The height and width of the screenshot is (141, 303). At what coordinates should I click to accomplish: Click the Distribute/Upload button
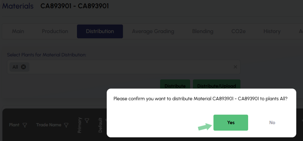pos(216,85)
